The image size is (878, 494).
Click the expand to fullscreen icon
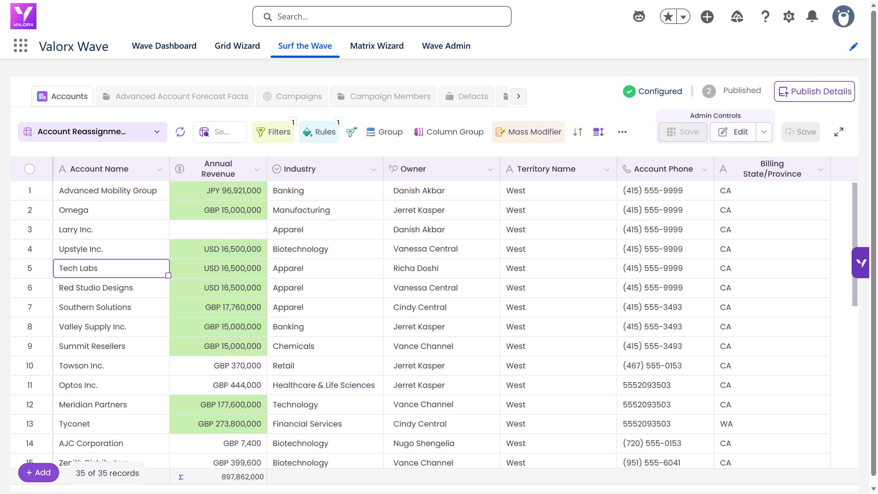click(x=839, y=132)
